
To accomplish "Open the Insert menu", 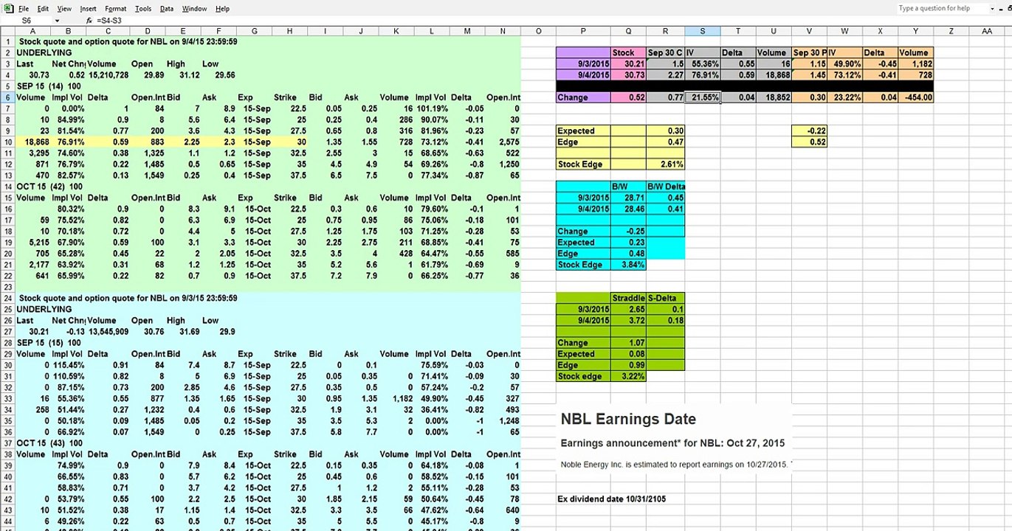I will pos(88,9).
